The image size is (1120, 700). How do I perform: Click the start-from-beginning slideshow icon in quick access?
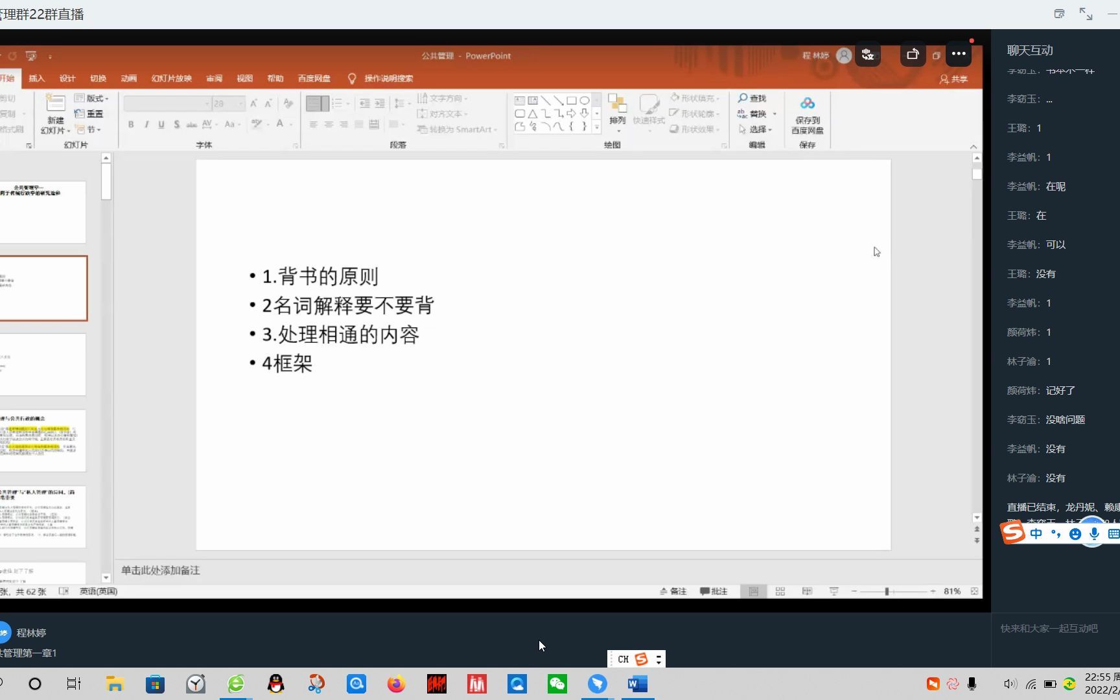coord(31,56)
